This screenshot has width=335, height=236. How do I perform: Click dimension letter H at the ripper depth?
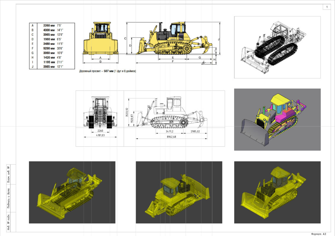coord(215,60)
